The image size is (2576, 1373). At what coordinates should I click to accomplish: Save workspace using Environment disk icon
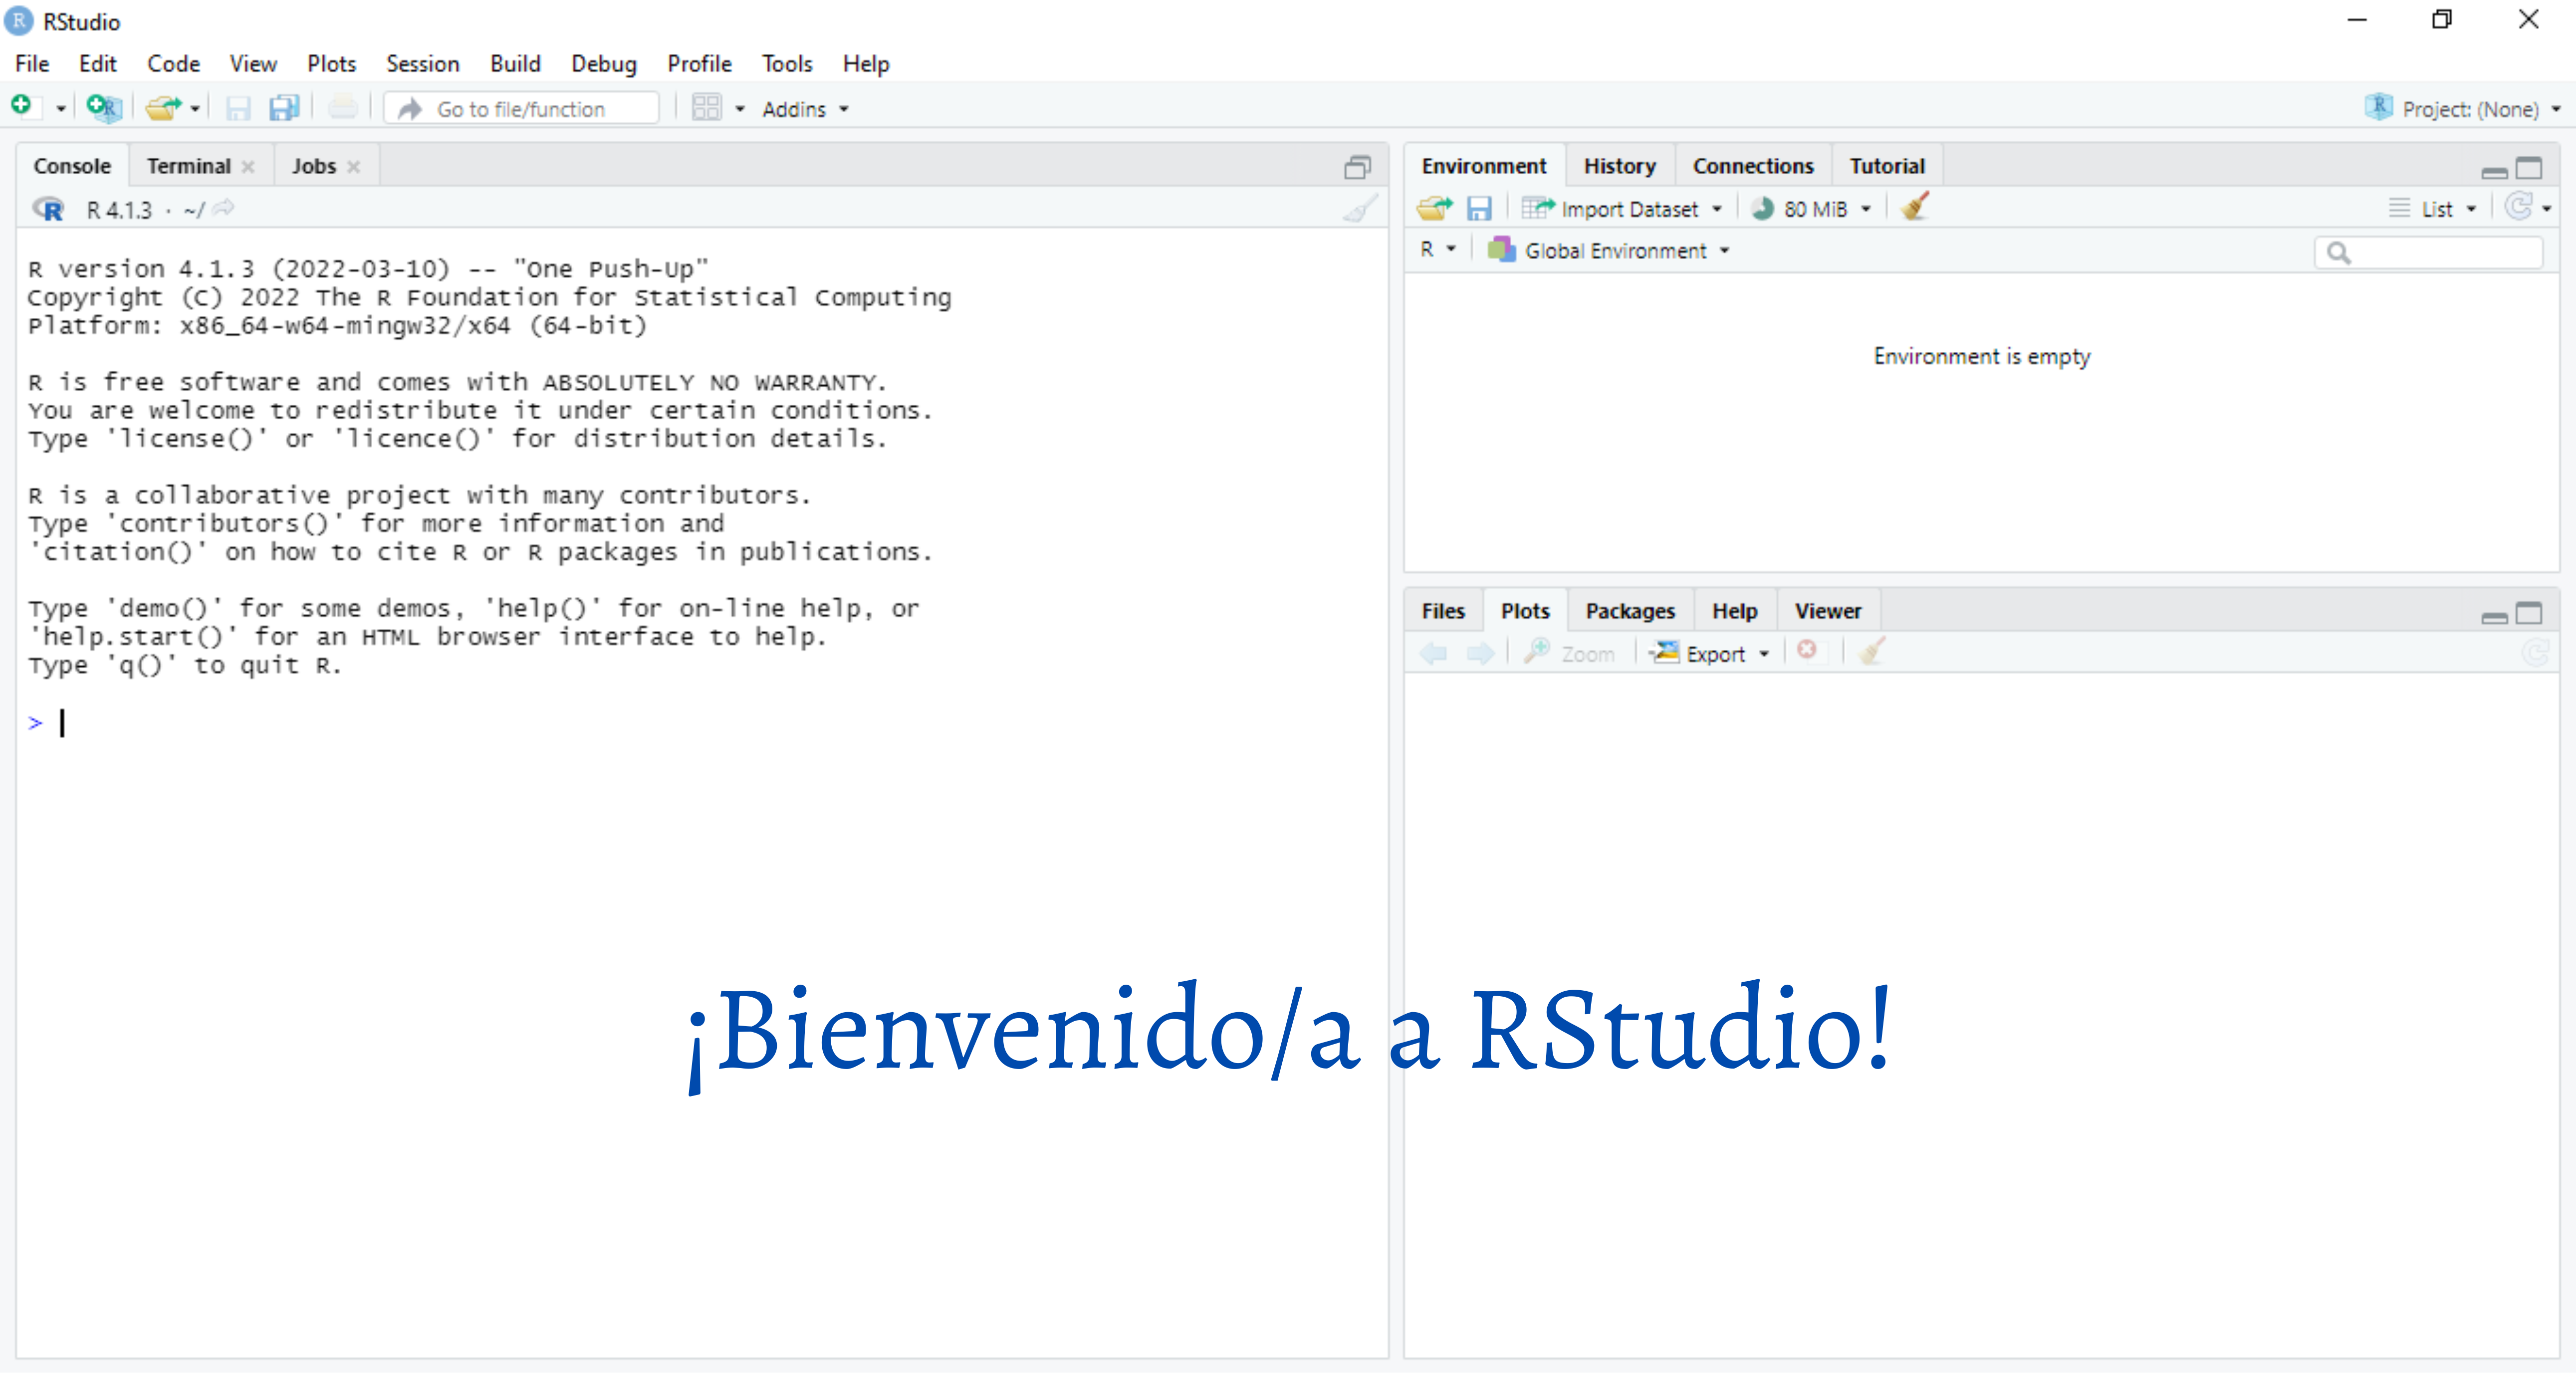pos(1478,208)
